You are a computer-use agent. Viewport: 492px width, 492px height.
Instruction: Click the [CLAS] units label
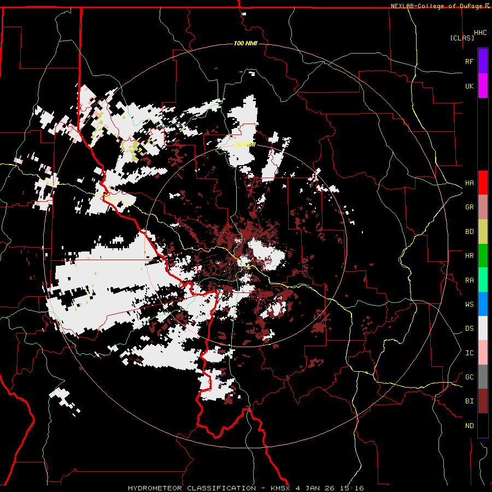462,38
